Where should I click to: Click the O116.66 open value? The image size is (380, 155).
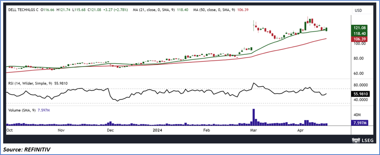[48, 10]
